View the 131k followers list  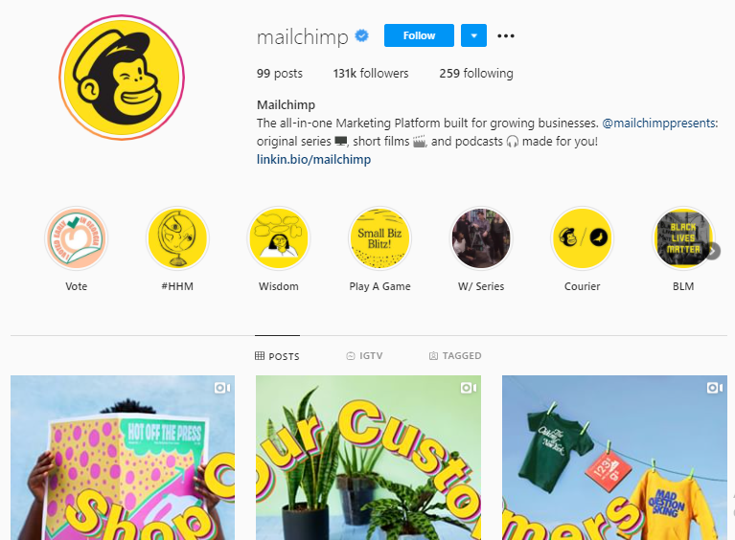(x=371, y=74)
